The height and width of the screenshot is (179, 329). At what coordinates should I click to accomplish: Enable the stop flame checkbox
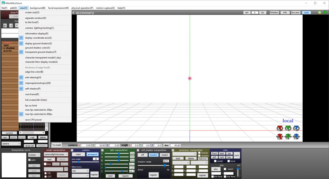225,177
